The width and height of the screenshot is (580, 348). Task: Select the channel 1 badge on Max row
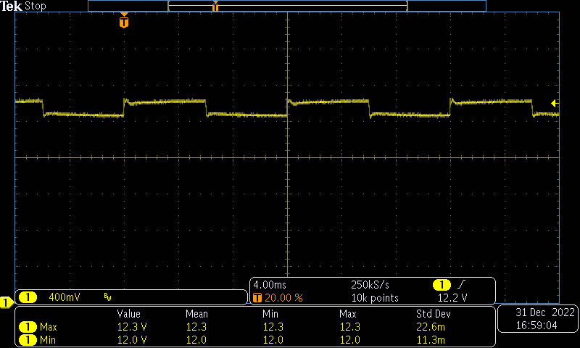tap(28, 327)
